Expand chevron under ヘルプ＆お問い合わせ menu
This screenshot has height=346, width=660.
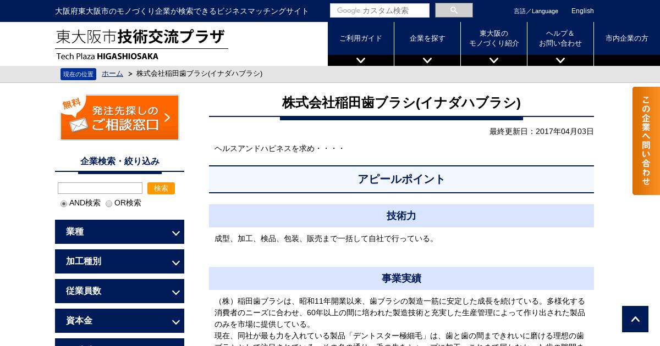(x=560, y=60)
